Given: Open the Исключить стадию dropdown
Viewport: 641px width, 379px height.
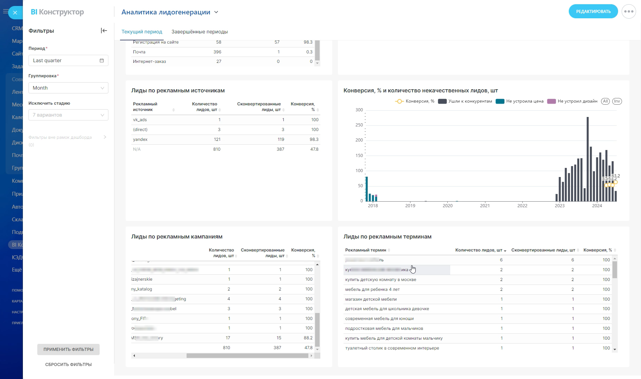Looking at the screenshot, I should coord(68,115).
